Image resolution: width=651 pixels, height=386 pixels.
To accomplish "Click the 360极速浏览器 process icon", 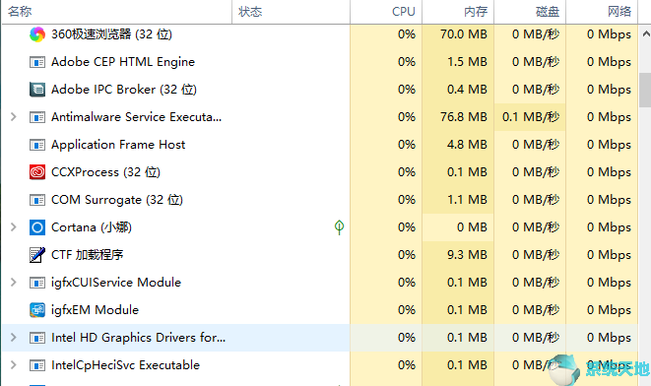I will click(37, 34).
